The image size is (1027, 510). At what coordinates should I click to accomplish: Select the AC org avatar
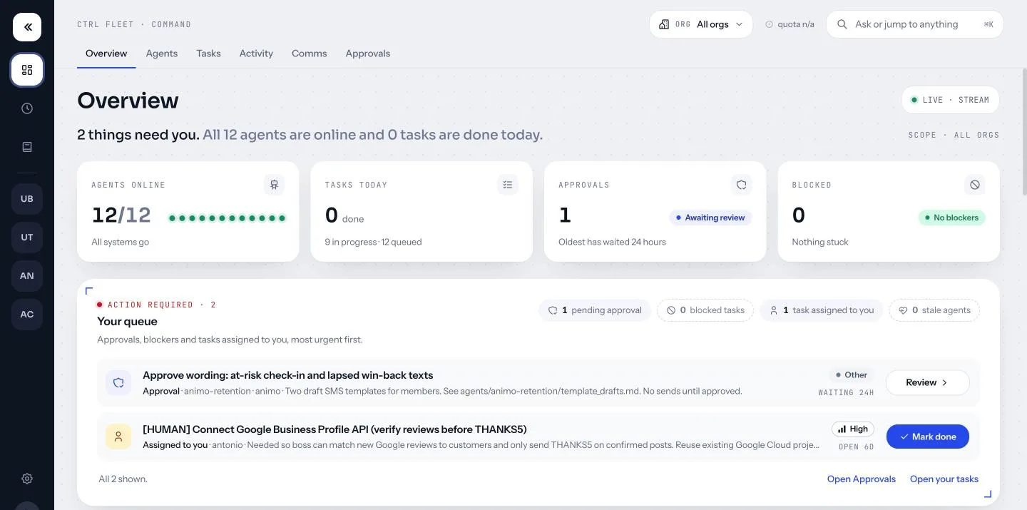coord(27,315)
